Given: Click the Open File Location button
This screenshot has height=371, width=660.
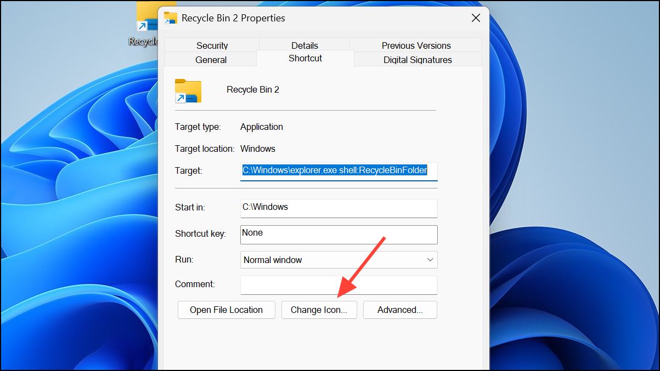Looking at the screenshot, I should click(226, 310).
